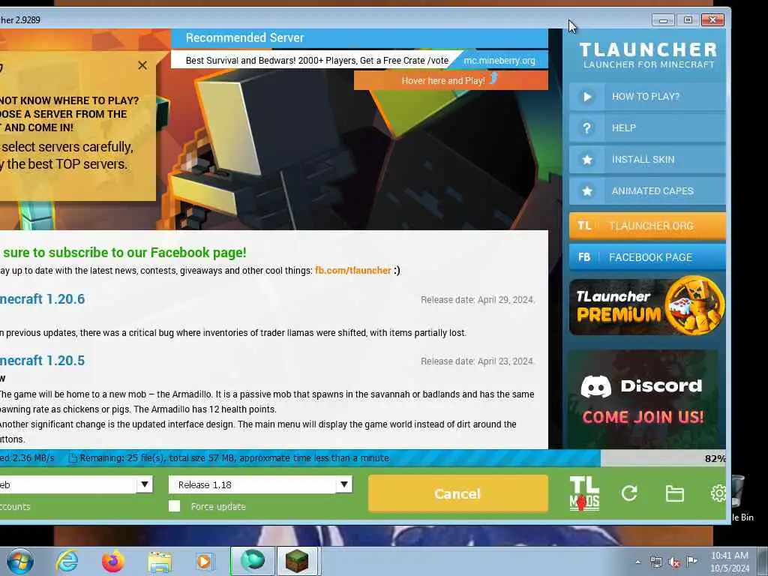Click the Animated Capes star icon
This screenshot has height=576, width=768.
(586, 191)
